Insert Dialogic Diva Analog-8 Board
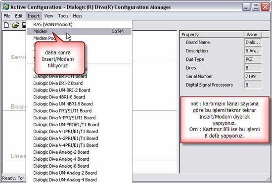The width and height of the screenshot is (272, 183). (x=79, y=166)
